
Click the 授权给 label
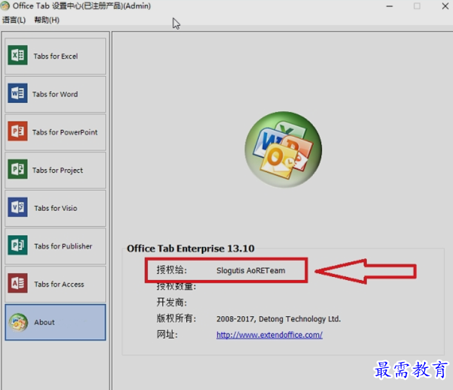pyautogui.click(x=172, y=270)
